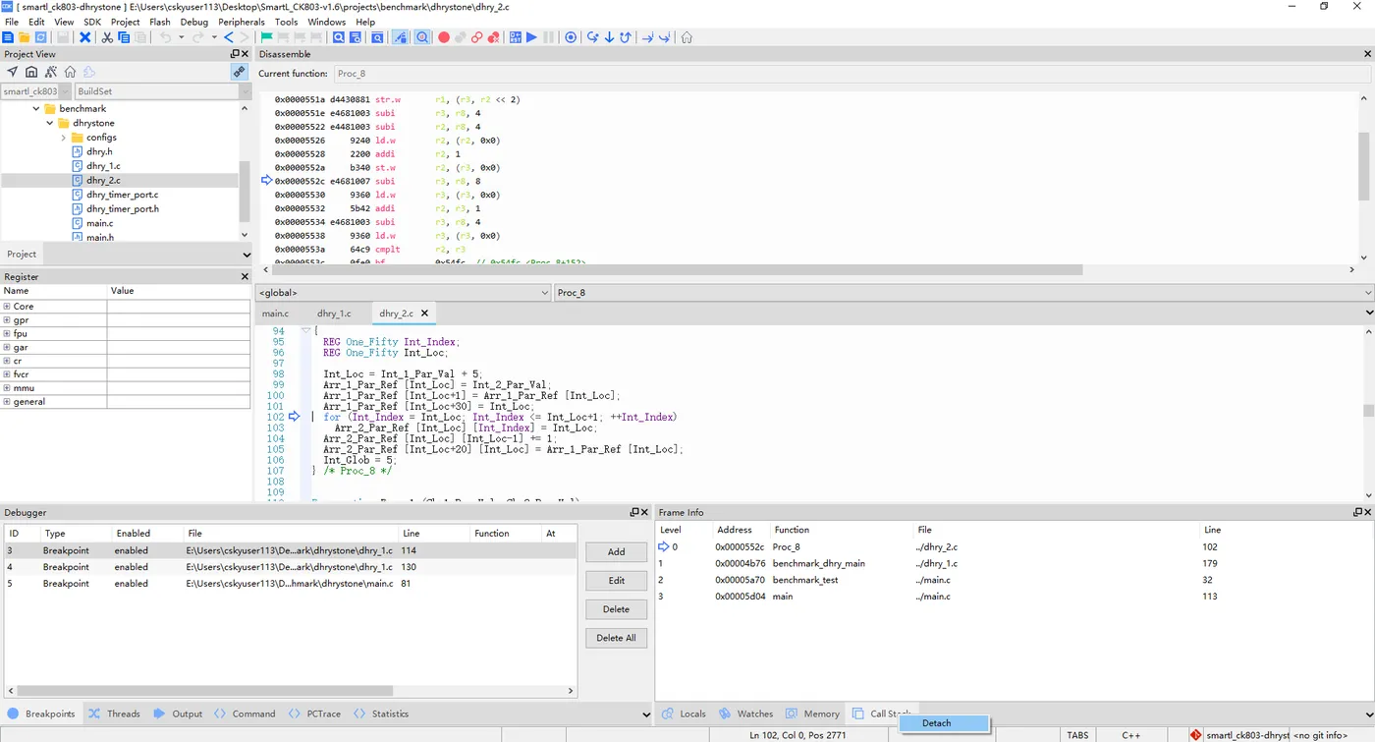
Task: Click the step over icon
Action: (592, 37)
